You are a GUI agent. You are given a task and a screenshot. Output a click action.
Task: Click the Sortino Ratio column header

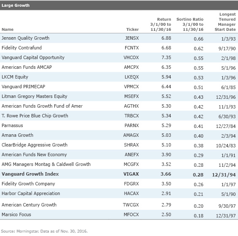click(190, 24)
